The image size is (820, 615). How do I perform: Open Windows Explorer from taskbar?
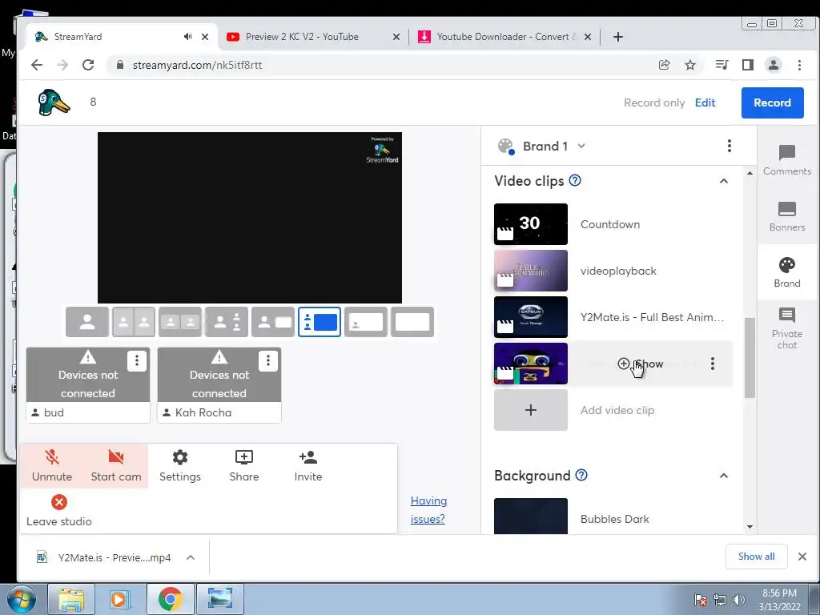click(x=71, y=599)
